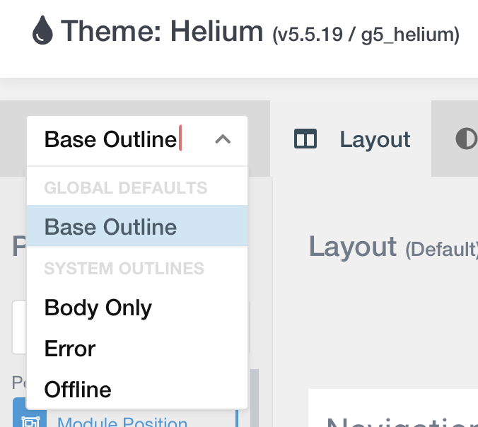Click the Base Outline selector text field
478x427 pixels.
click(x=137, y=141)
